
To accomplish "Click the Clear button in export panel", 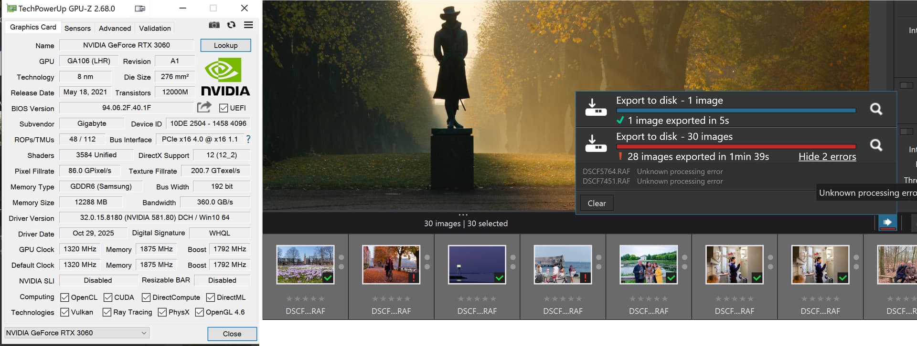I will [x=597, y=204].
